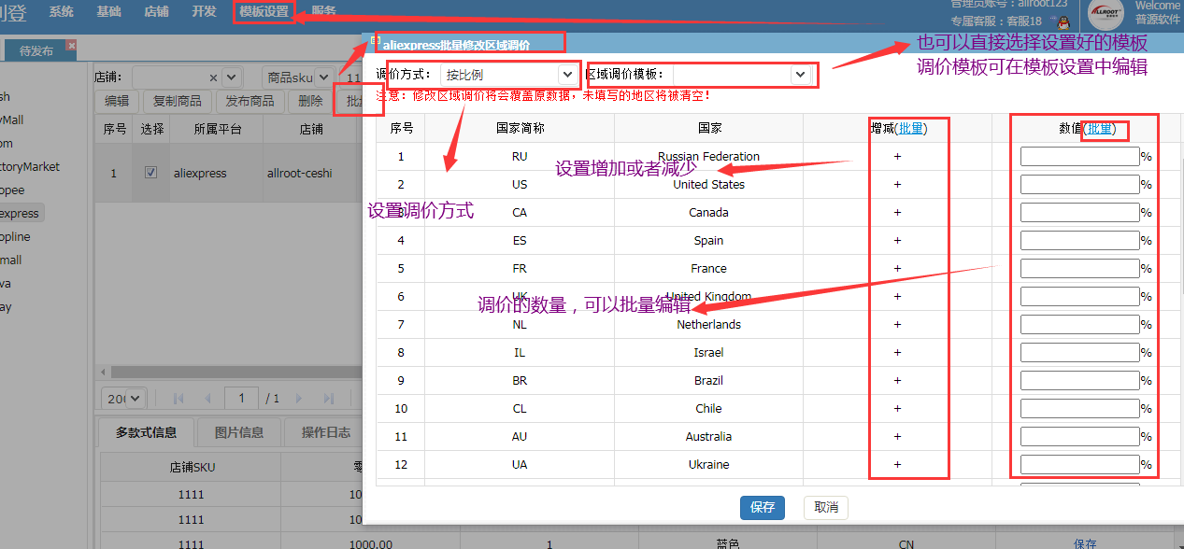Click the 批量 link beside 数值
The width and height of the screenshot is (1184, 549).
point(1099,129)
